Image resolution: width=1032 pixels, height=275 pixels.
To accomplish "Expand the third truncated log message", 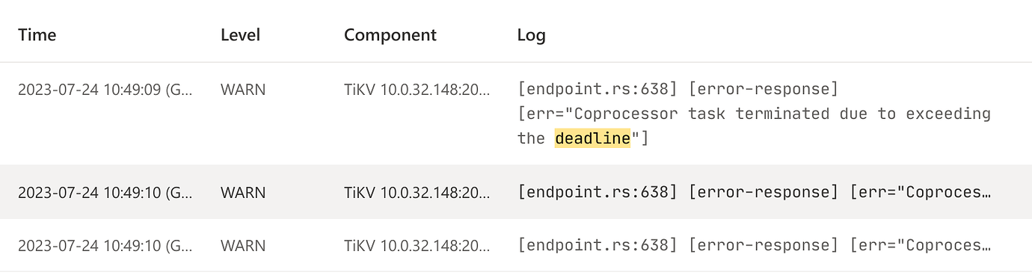I will tap(755, 245).
